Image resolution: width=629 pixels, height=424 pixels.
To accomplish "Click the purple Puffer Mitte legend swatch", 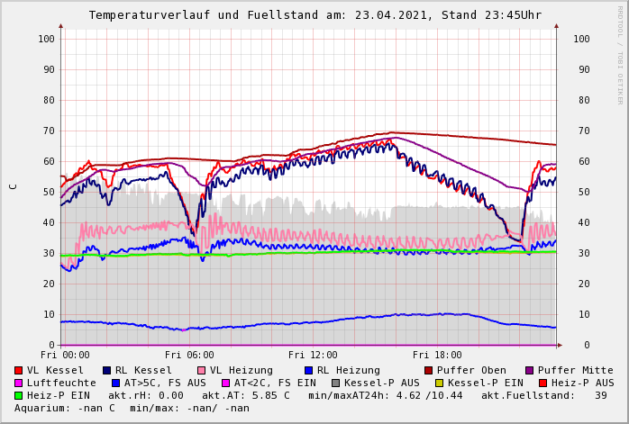I will [x=530, y=371].
